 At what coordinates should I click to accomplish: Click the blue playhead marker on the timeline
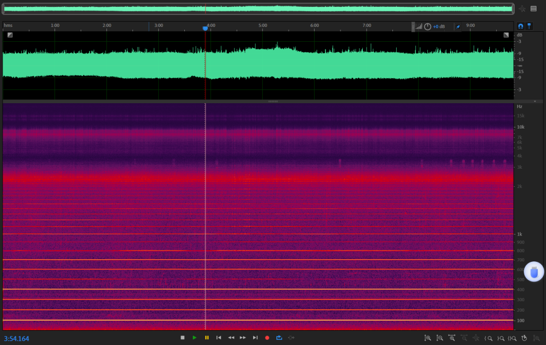[x=205, y=29]
